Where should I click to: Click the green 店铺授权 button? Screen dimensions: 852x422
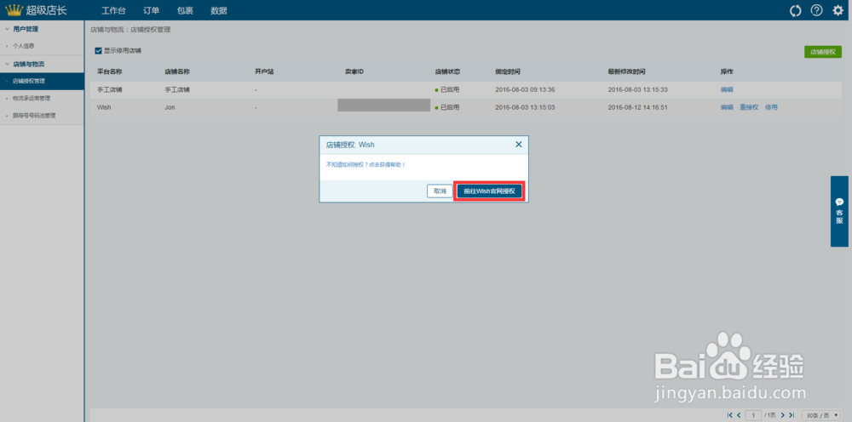[823, 52]
